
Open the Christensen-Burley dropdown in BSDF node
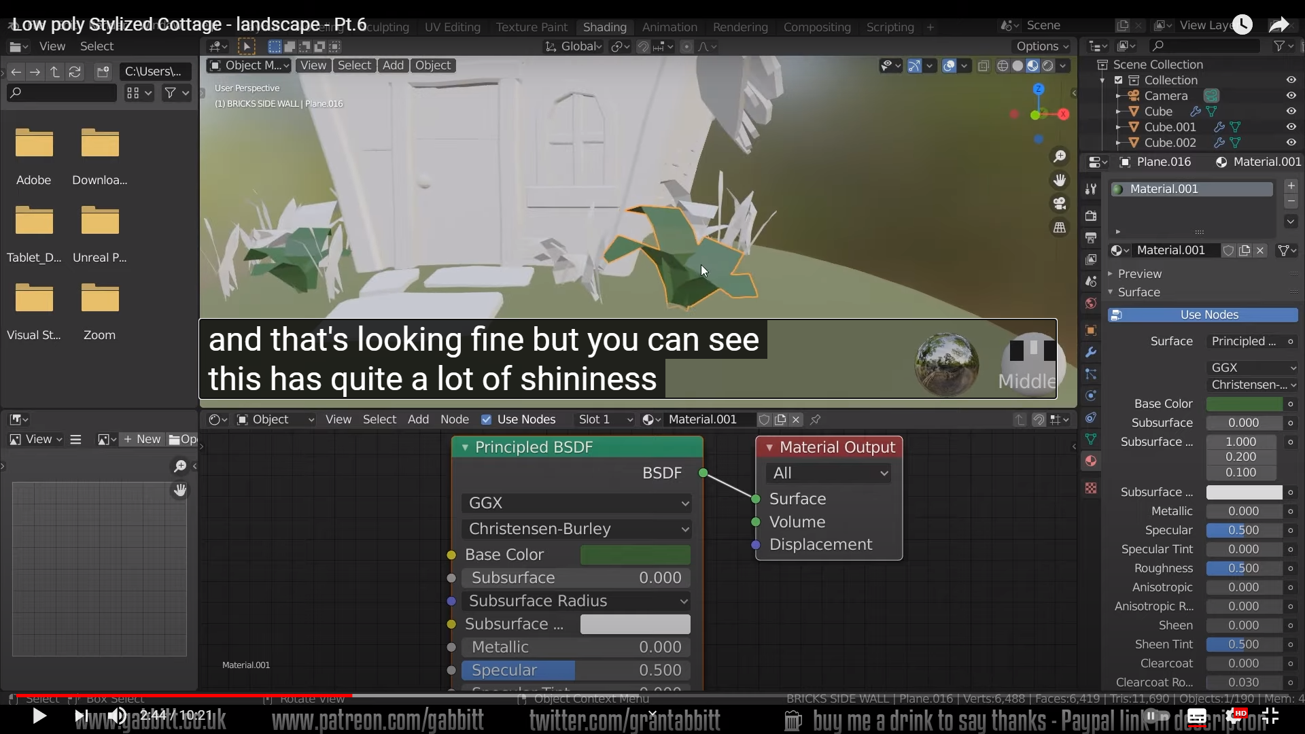coord(576,529)
